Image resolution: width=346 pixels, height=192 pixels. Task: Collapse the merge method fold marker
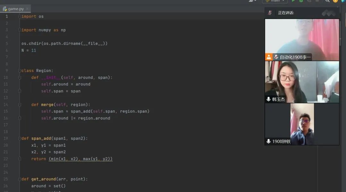pos(20,105)
